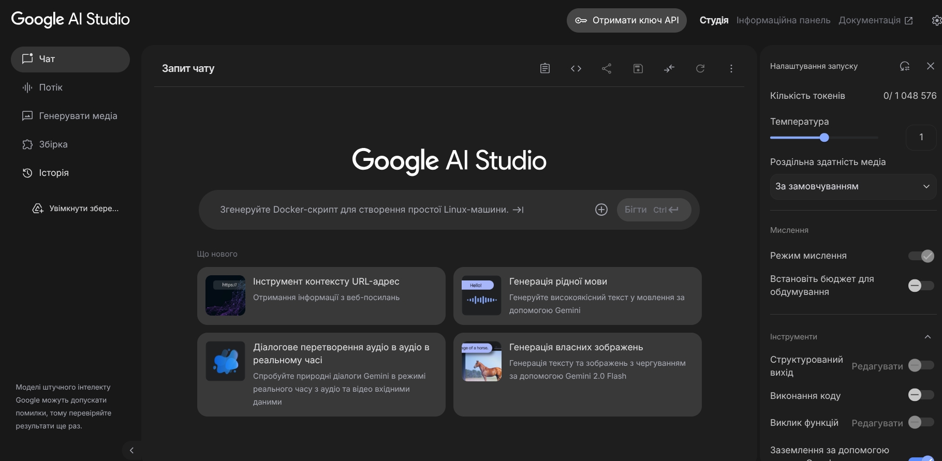942x461 pixels.
Task: Open Генерувати медіа section
Action: [x=70, y=116]
